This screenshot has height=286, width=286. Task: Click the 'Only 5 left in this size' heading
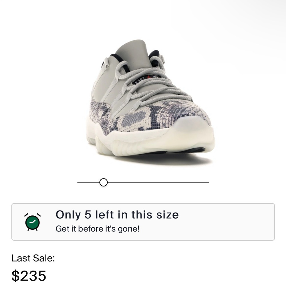[x=117, y=215]
